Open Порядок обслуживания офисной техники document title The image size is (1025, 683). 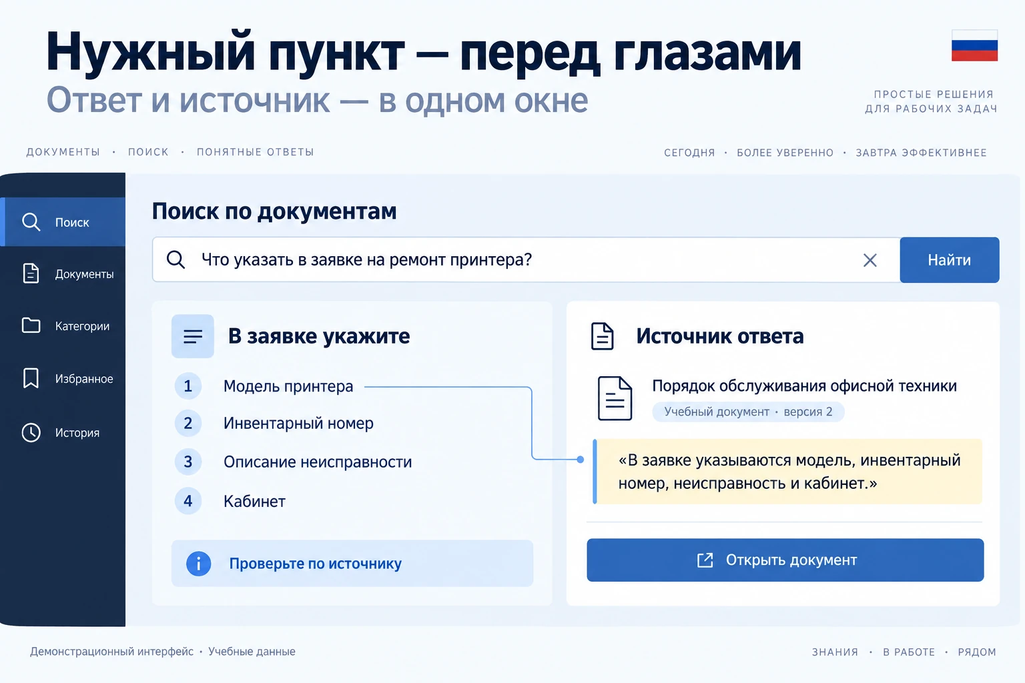pyautogui.click(x=804, y=386)
